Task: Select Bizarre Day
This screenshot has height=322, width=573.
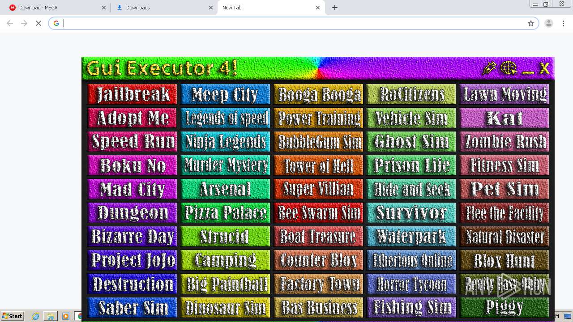Action: (133, 237)
